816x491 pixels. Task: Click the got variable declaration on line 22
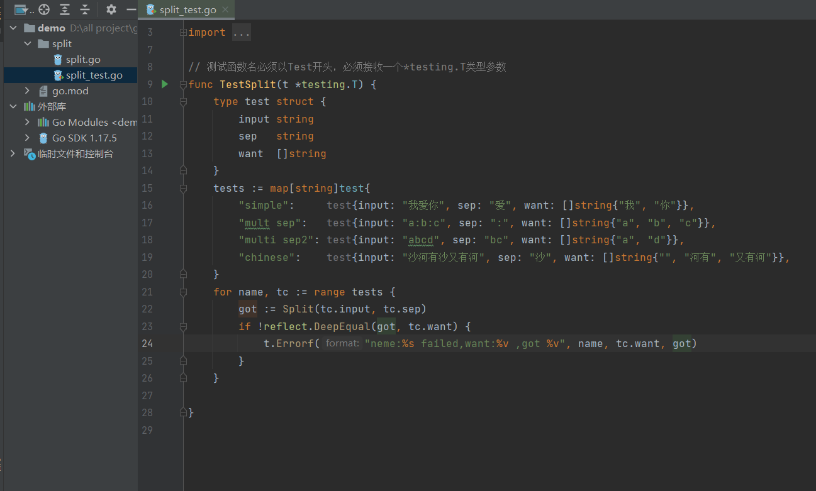248,309
